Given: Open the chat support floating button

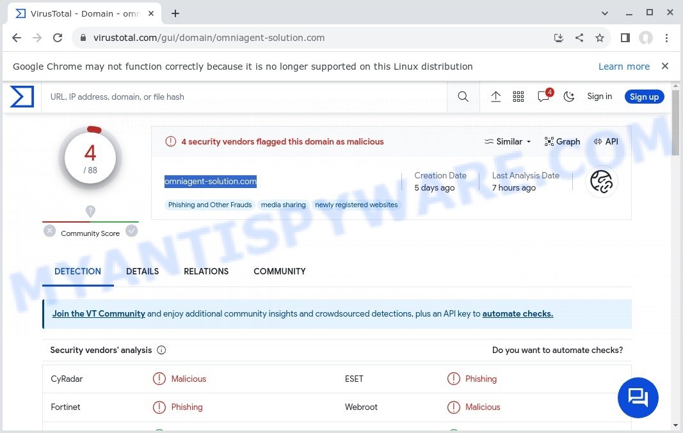Looking at the screenshot, I should 638,397.
